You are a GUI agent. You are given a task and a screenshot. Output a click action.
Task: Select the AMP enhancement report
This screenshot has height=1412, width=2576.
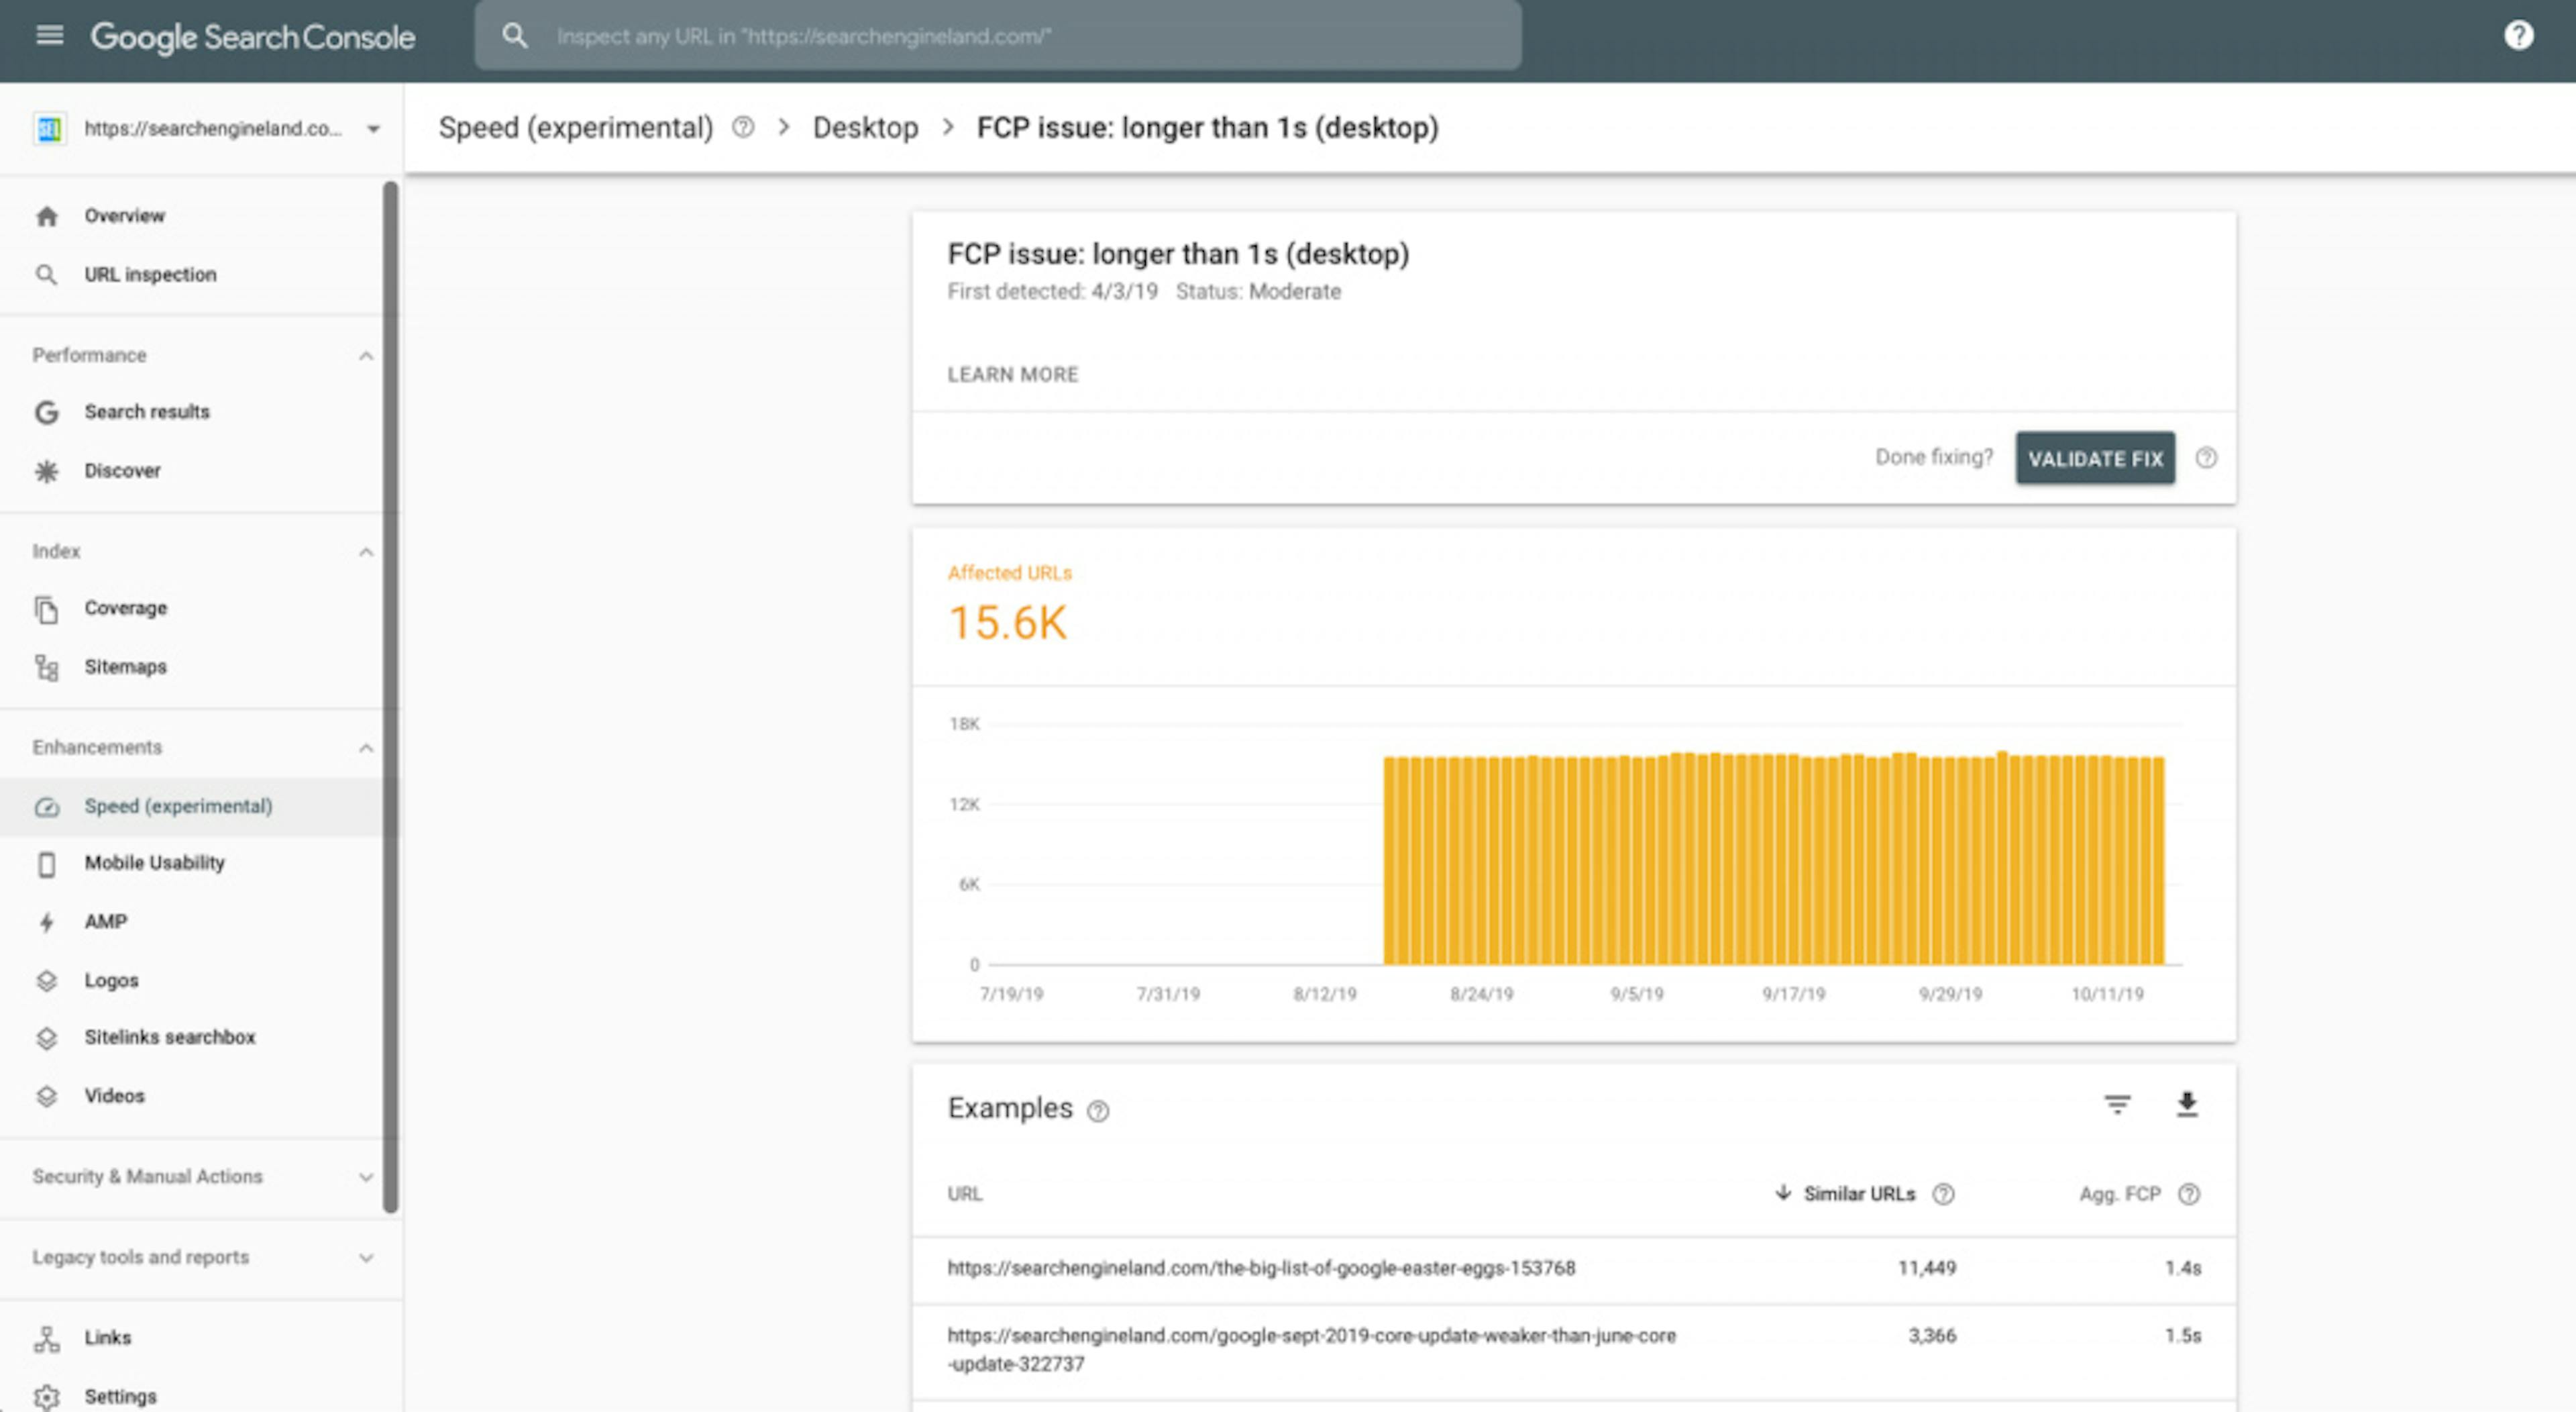pos(105,921)
